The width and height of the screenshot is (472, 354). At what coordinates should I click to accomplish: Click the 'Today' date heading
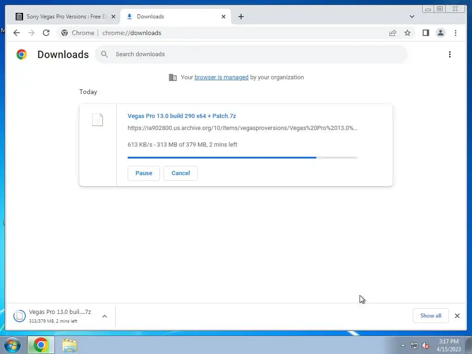(88, 92)
